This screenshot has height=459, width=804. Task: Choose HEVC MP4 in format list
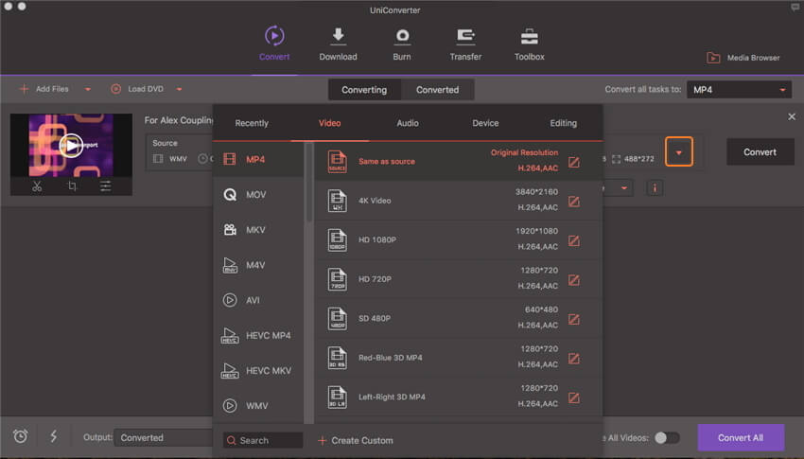point(258,335)
